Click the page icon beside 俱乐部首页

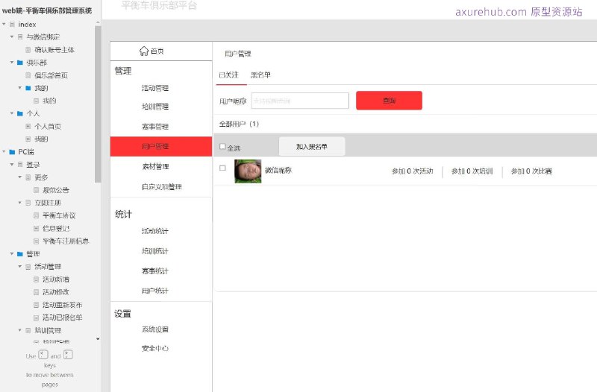coord(28,75)
